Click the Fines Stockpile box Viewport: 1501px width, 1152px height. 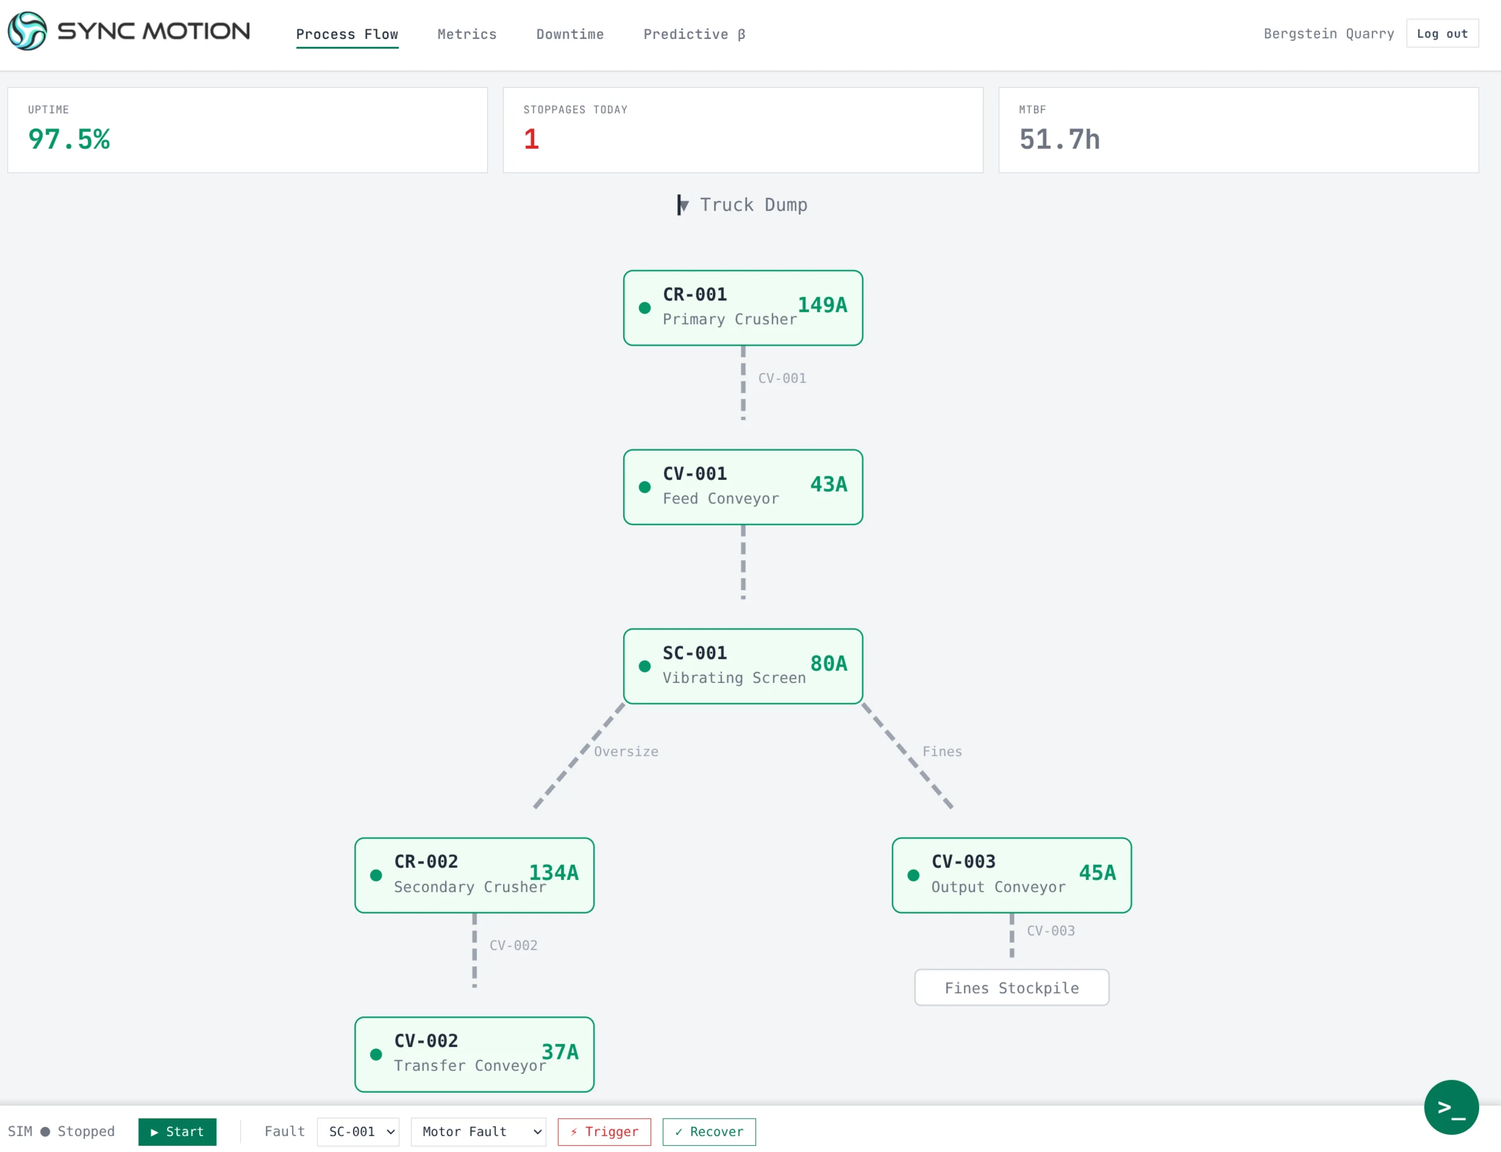[1011, 987]
